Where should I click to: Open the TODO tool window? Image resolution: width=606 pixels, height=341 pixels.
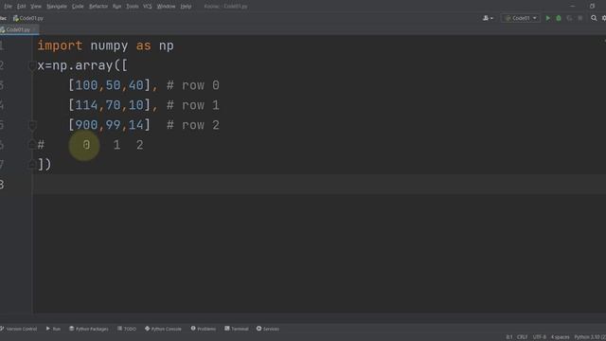pyautogui.click(x=127, y=329)
